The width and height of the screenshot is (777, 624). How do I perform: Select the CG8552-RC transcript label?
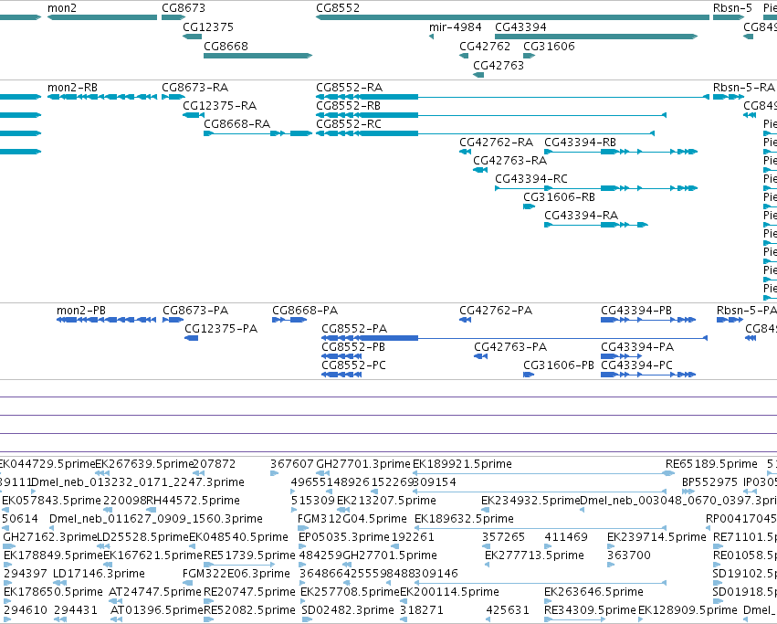349,124
